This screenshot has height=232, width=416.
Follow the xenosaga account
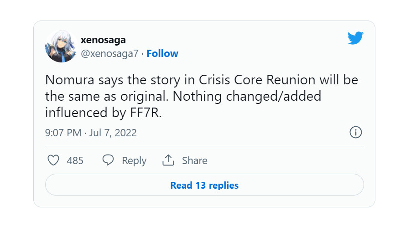162,54
